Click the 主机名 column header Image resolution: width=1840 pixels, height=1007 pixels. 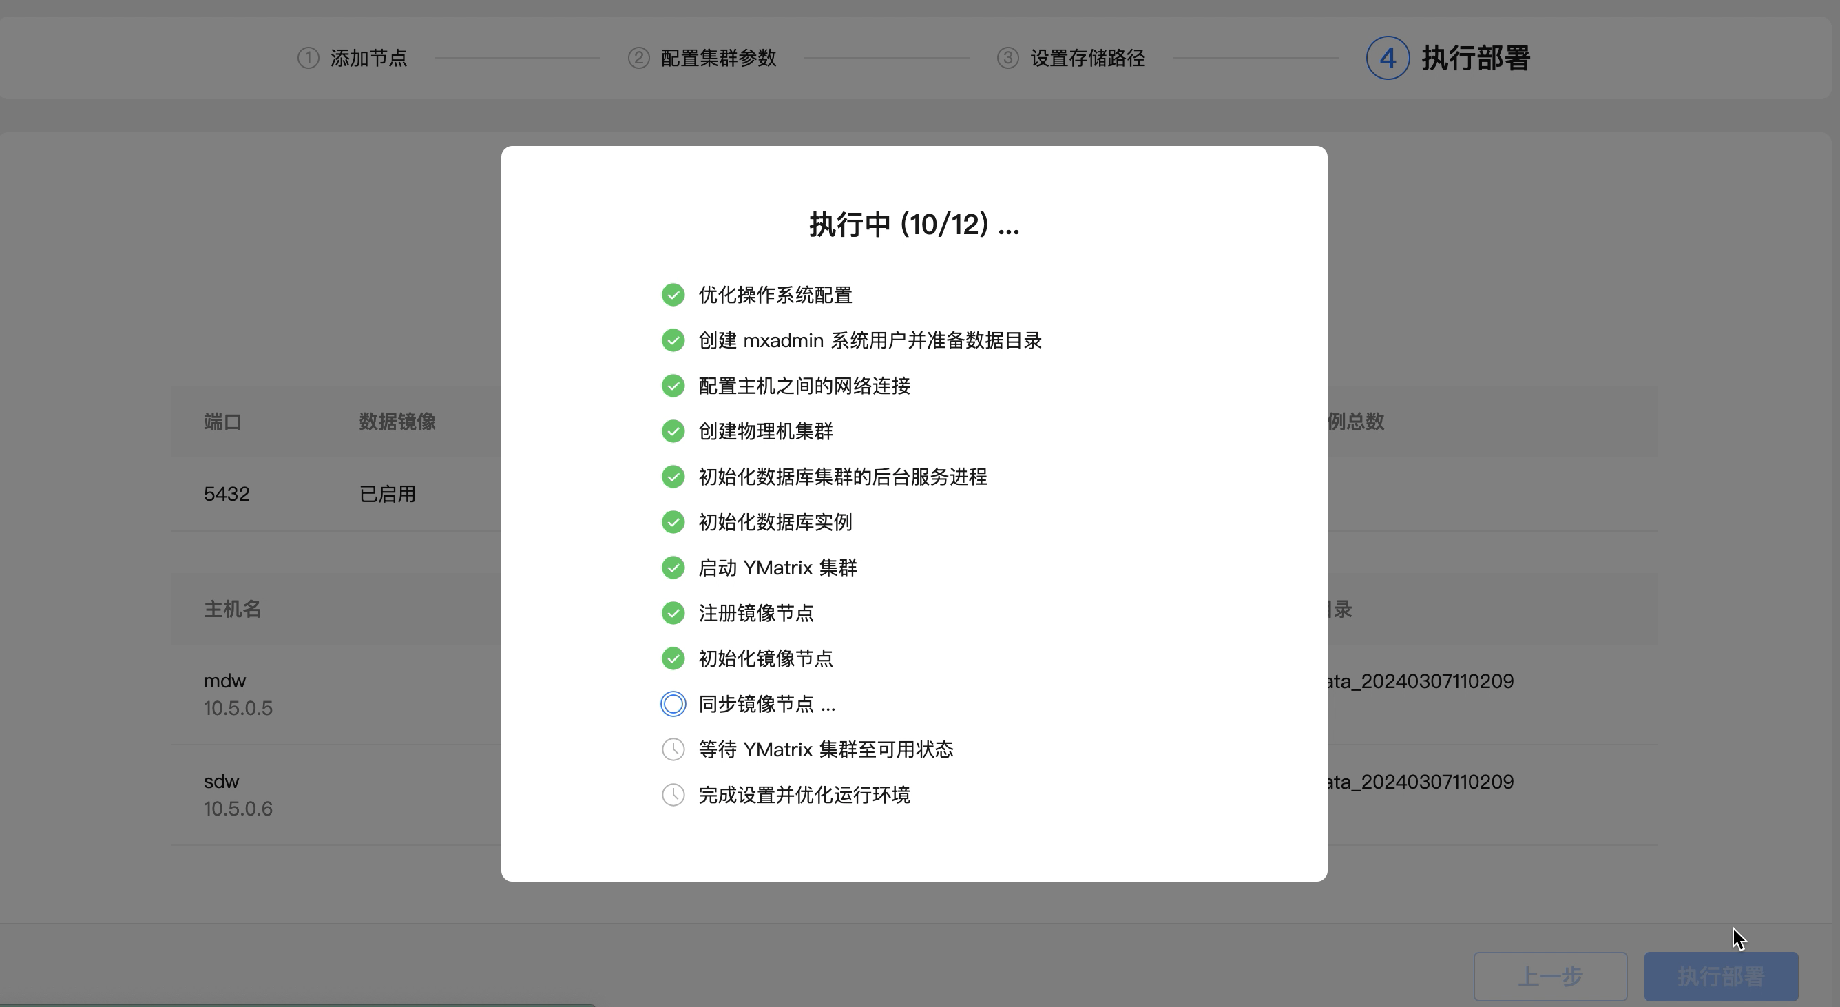tap(232, 609)
